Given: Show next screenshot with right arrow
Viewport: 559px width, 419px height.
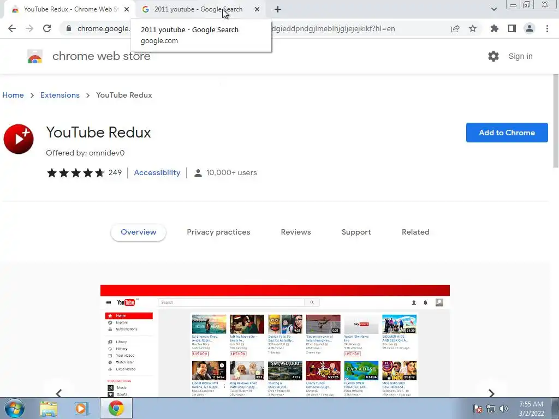Looking at the screenshot, I should tap(492, 393).
